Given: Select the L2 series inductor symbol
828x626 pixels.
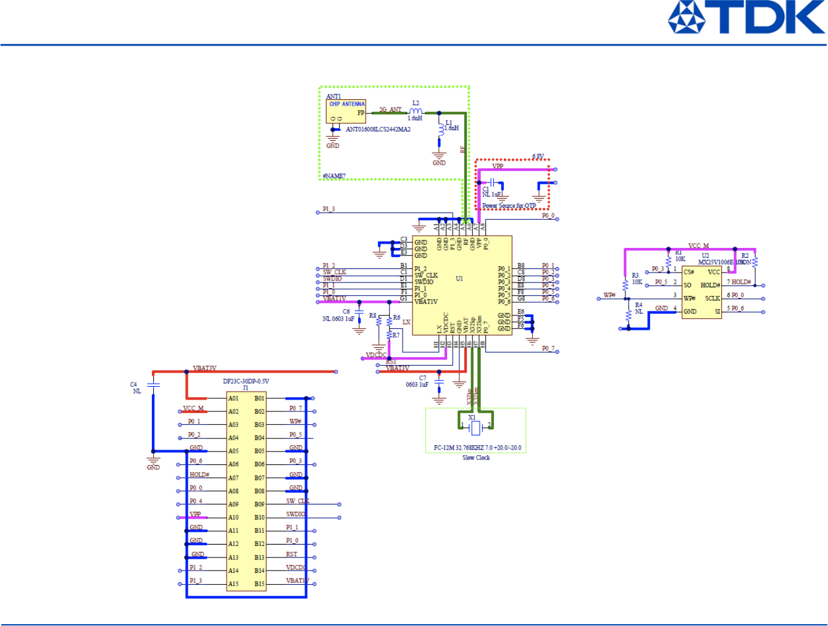Looking at the screenshot, I should 416,112.
